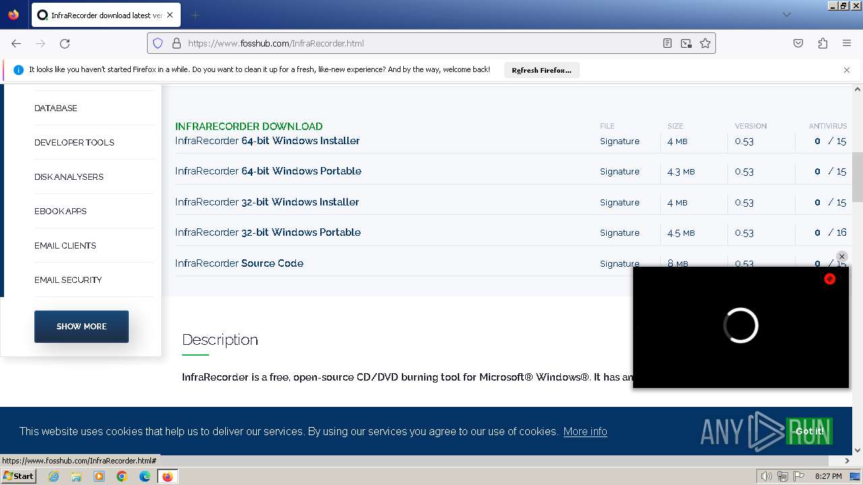Click the volume speaker tray icon
The image size is (863, 485).
(767, 476)
